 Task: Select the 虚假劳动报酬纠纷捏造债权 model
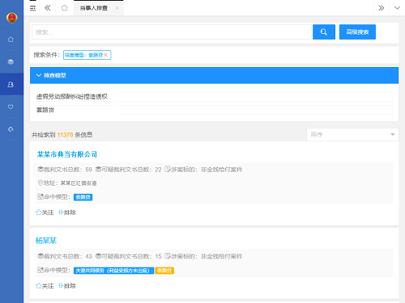(x=72, y=96)
